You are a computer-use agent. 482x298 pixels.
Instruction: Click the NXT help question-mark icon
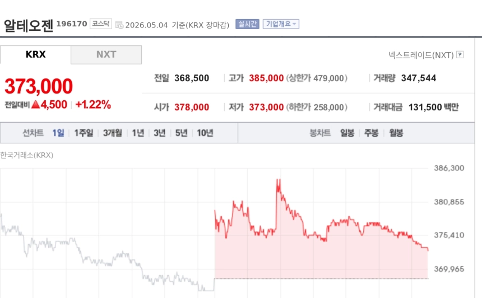click(460, 55)
